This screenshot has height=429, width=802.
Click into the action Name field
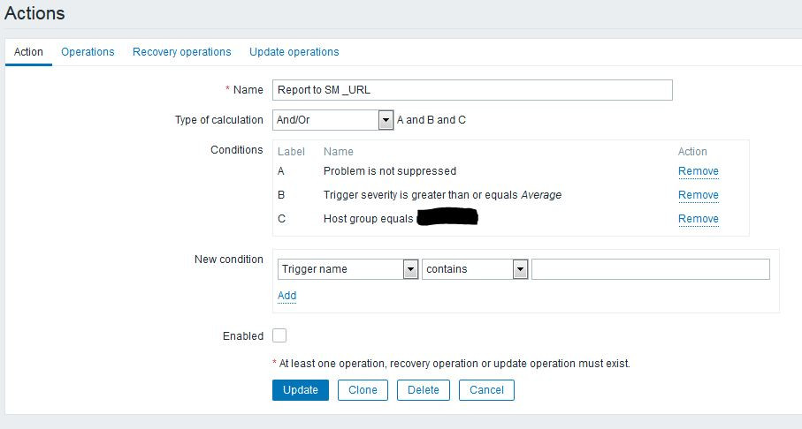point(472,90)
